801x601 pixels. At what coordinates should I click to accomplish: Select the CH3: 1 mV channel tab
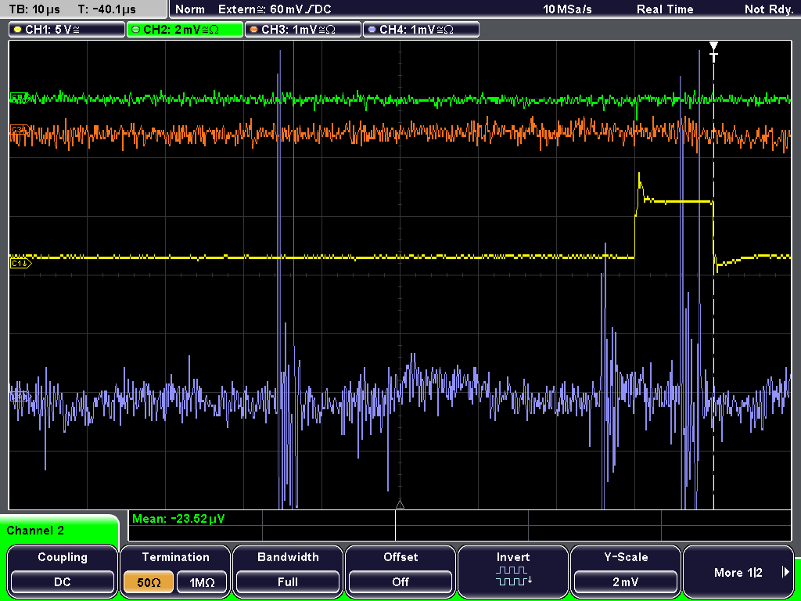point(303,30)
